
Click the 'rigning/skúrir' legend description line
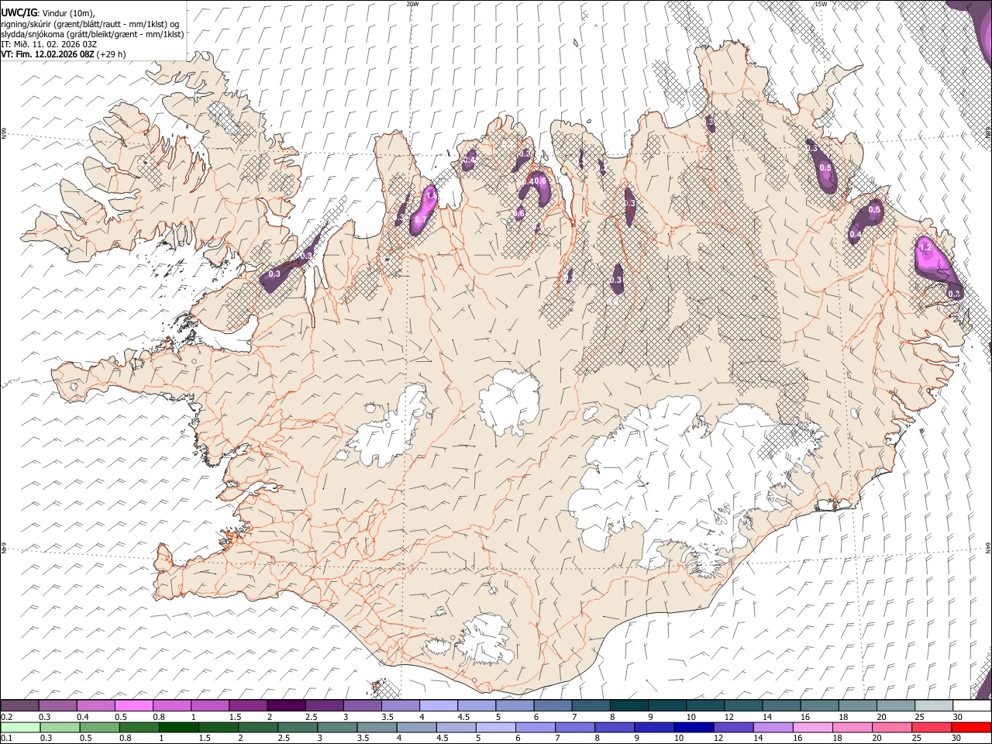click(x=91, y=23)
